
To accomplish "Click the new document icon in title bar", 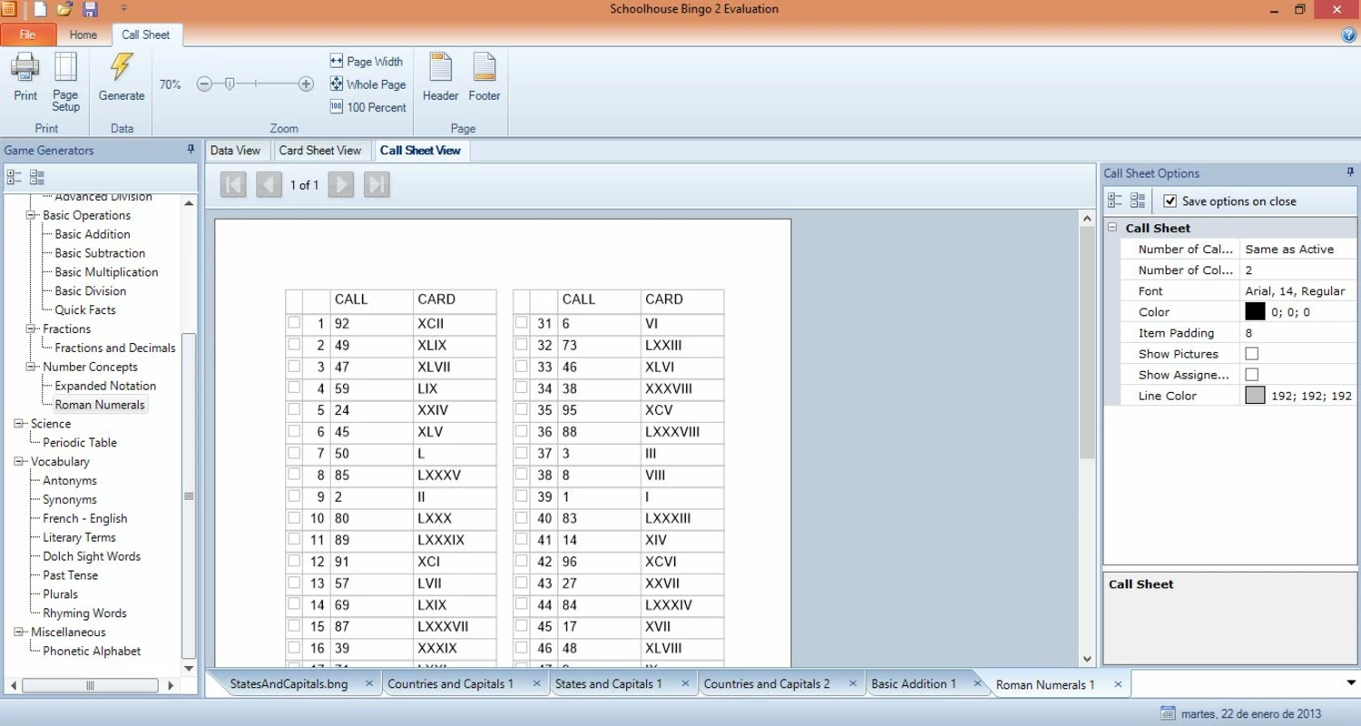I will pyautogui.click(x=40, y=9).
